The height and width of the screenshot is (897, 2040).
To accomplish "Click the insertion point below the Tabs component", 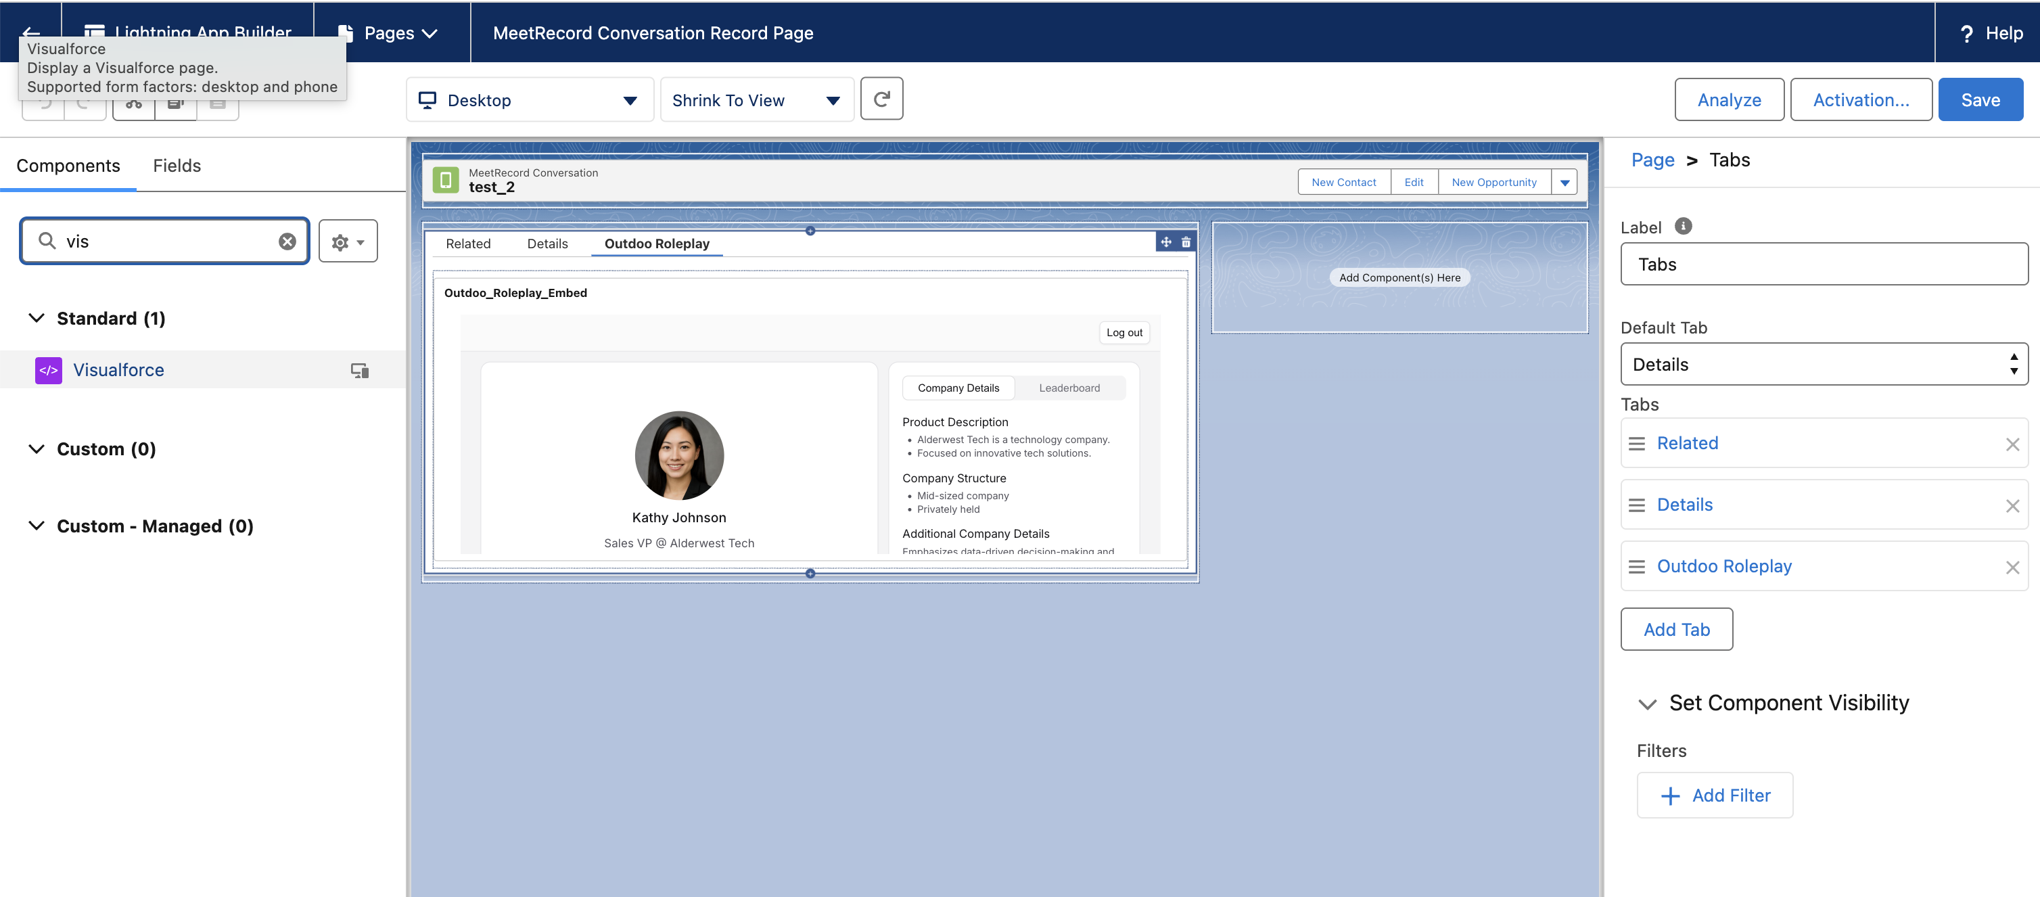I will tap(810, 573).
